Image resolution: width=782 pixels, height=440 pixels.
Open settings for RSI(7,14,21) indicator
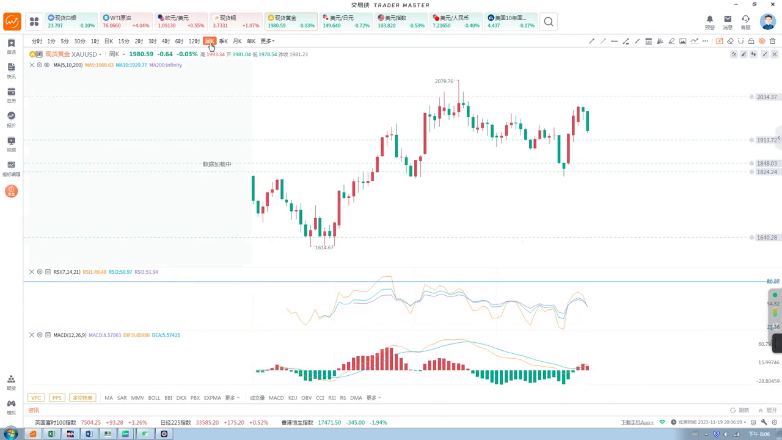(40, 272)
